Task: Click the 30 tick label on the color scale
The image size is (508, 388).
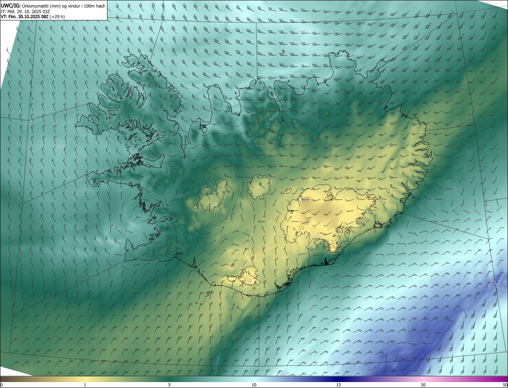Action: tap(423, 385)
